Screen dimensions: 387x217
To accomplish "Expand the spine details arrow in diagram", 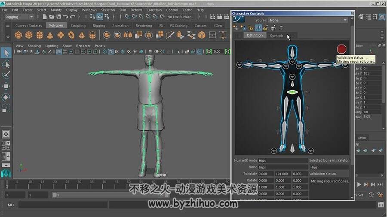I will click(292, 77).
